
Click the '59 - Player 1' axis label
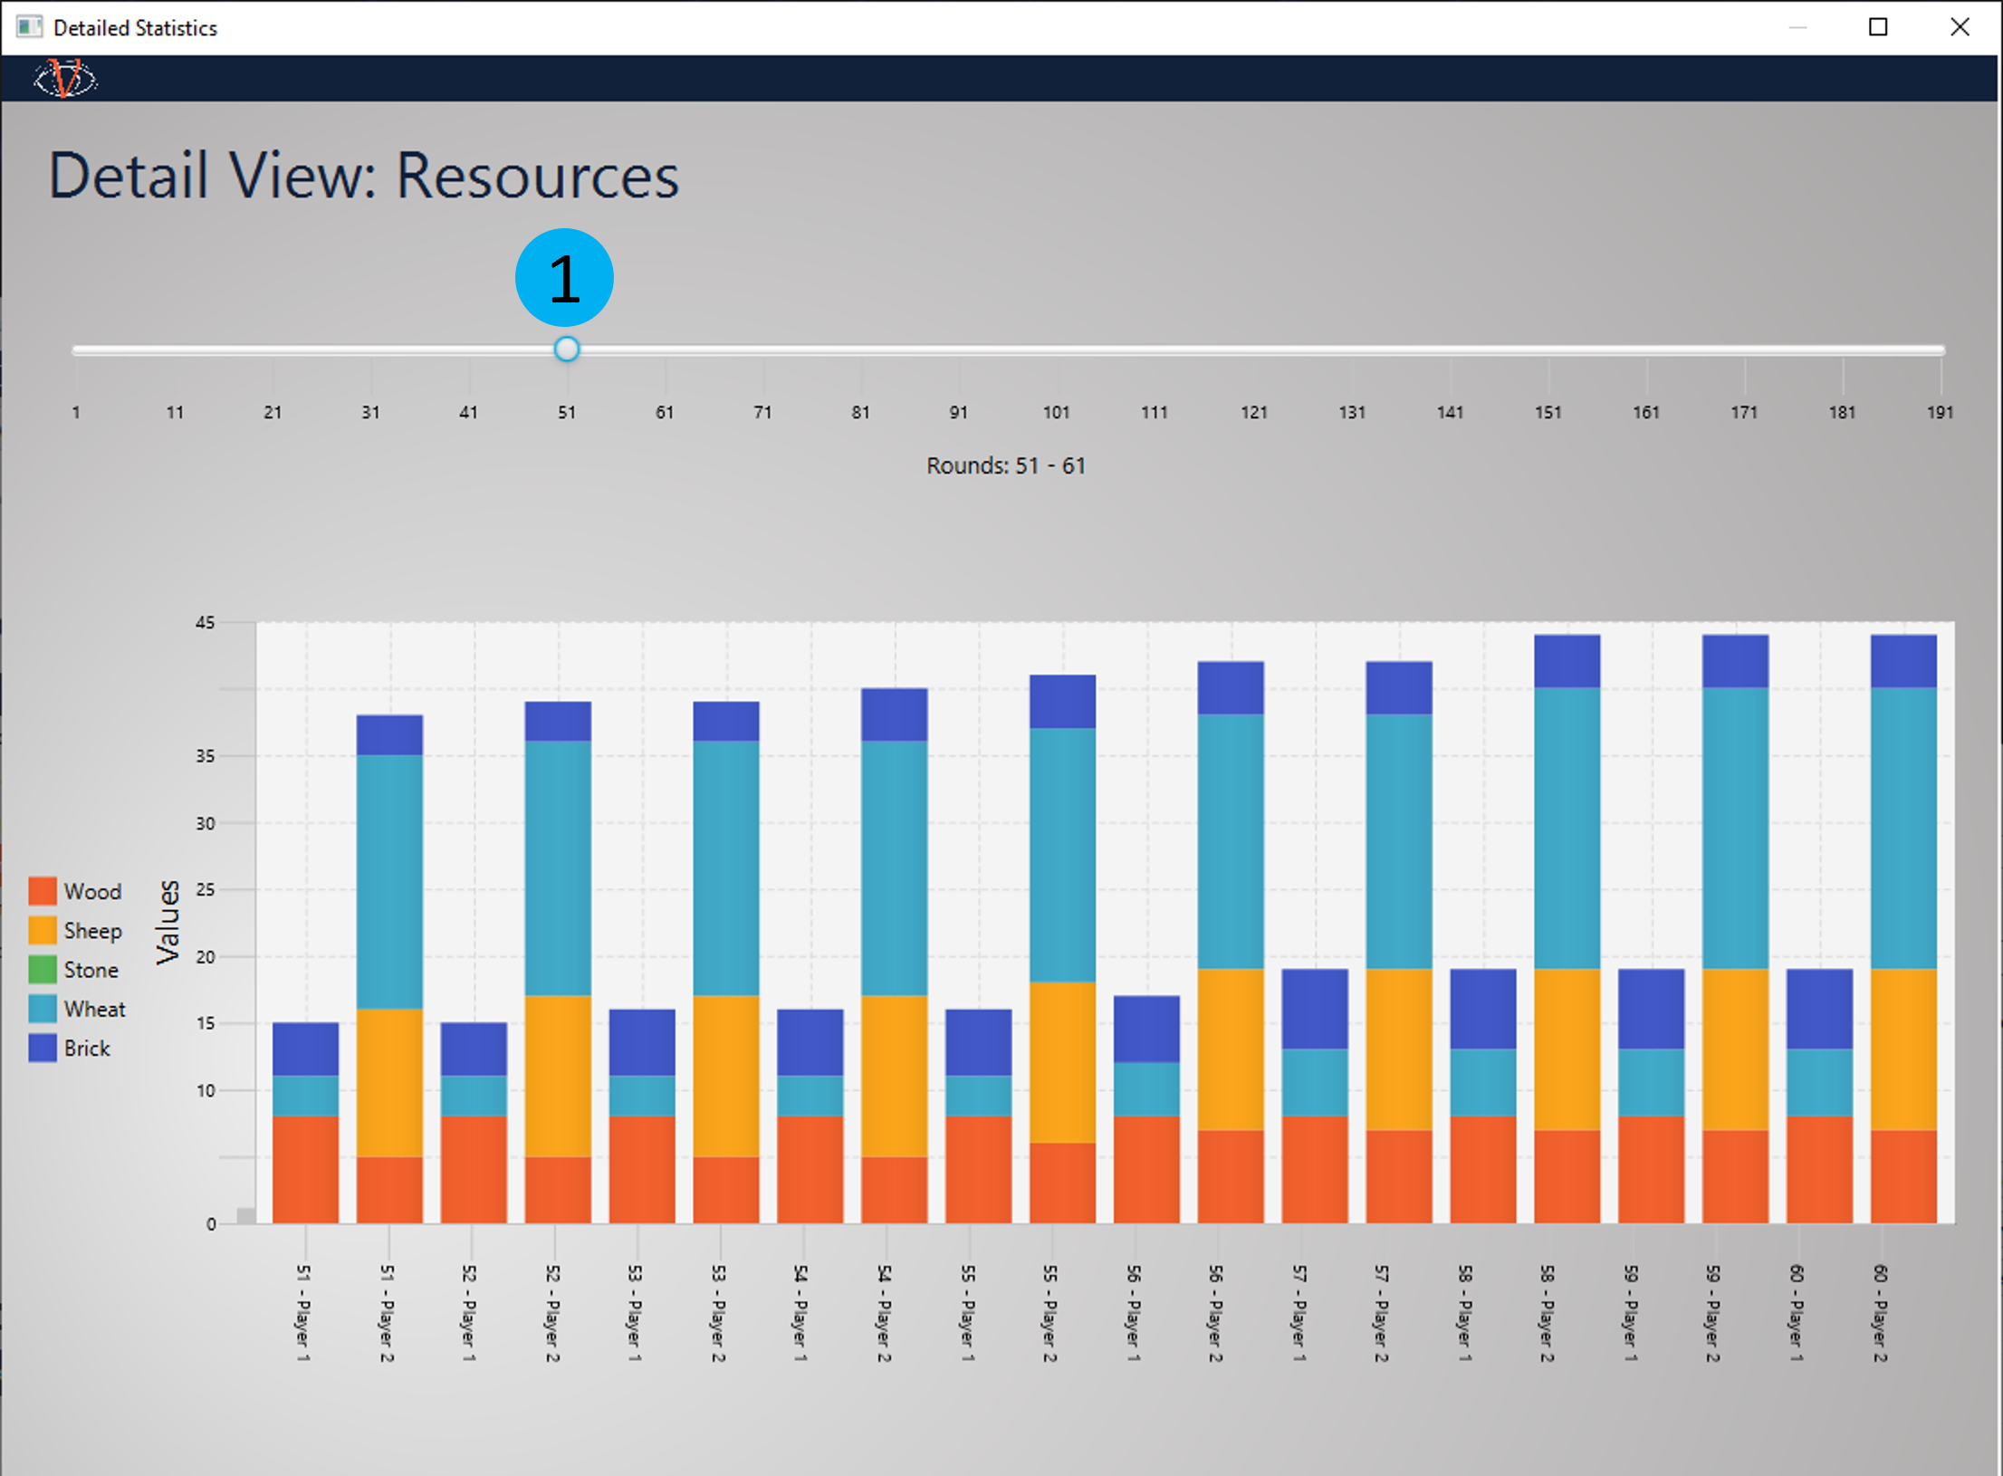(x=1631, y=1313)
